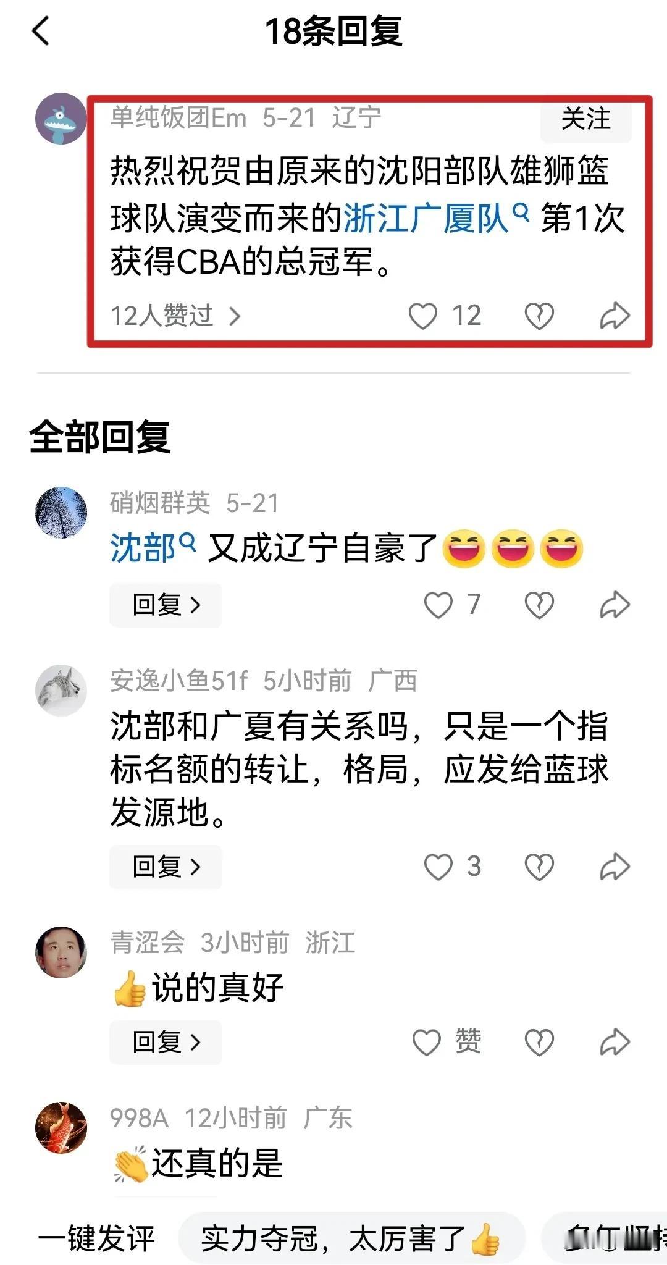This screenshot has width=667, height=1265.
Task: Like 硝烟群英's reply with 7 likes
Action: click(x=438, y=605)
